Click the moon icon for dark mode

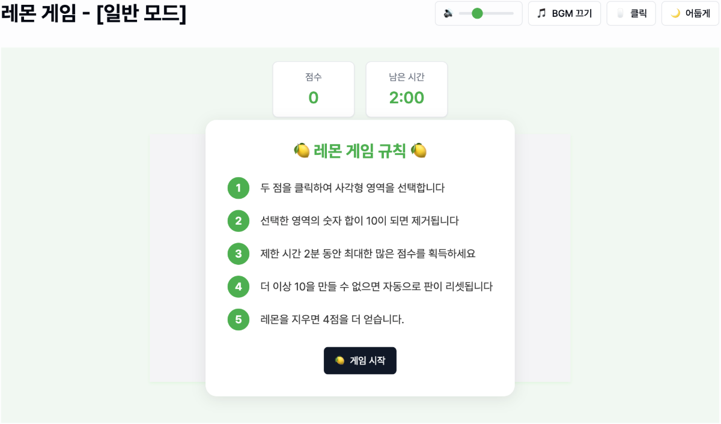(675, 13)
